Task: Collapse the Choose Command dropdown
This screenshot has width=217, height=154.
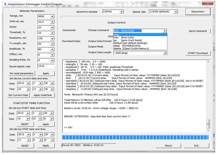Action: 165,31
